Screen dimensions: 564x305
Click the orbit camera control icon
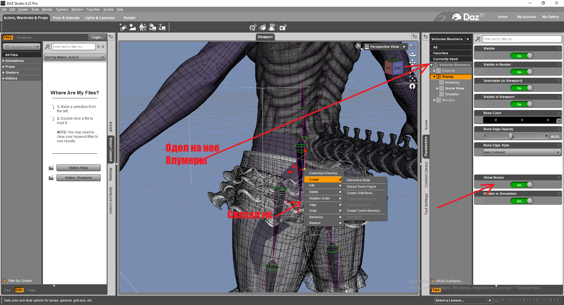[x=413, y=54]
